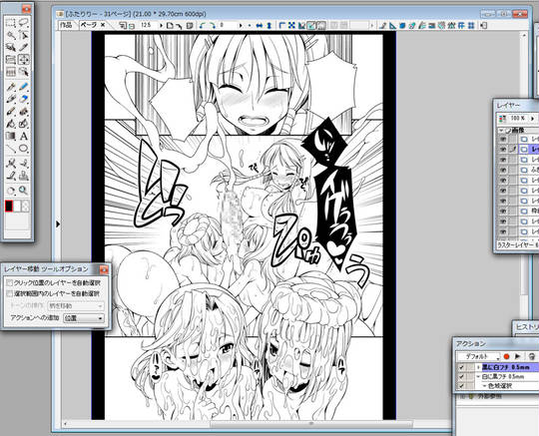Play the selected action
Screen dimensions: 539x436
518,356
